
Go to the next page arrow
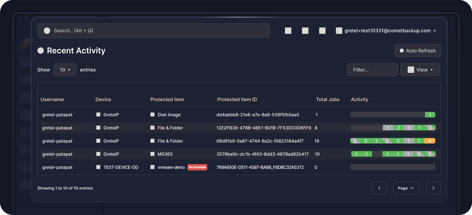pos(433,188)
